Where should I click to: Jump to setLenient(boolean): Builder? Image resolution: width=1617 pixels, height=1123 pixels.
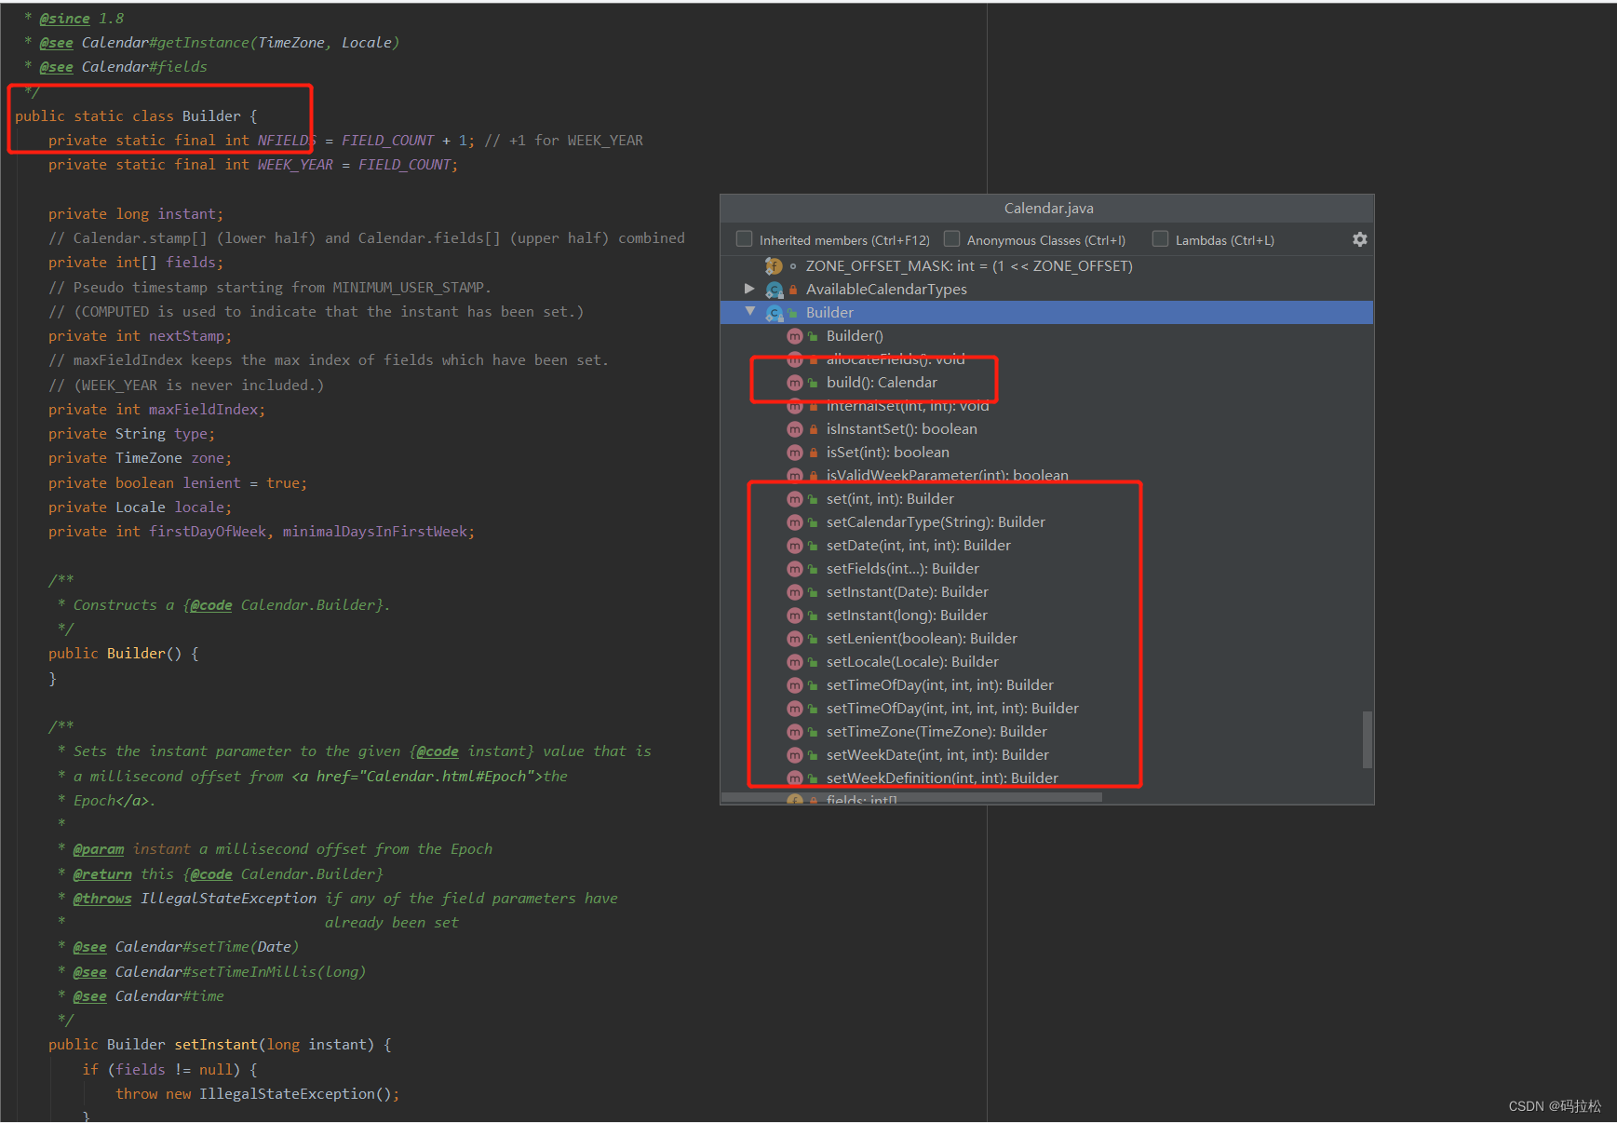(x=922, y=639)
